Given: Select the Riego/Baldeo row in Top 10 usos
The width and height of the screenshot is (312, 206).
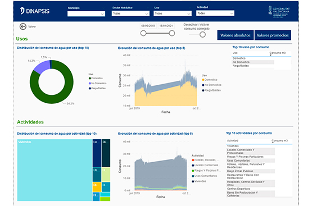Looking at the screenshot, I should click(x=261, y=66).
